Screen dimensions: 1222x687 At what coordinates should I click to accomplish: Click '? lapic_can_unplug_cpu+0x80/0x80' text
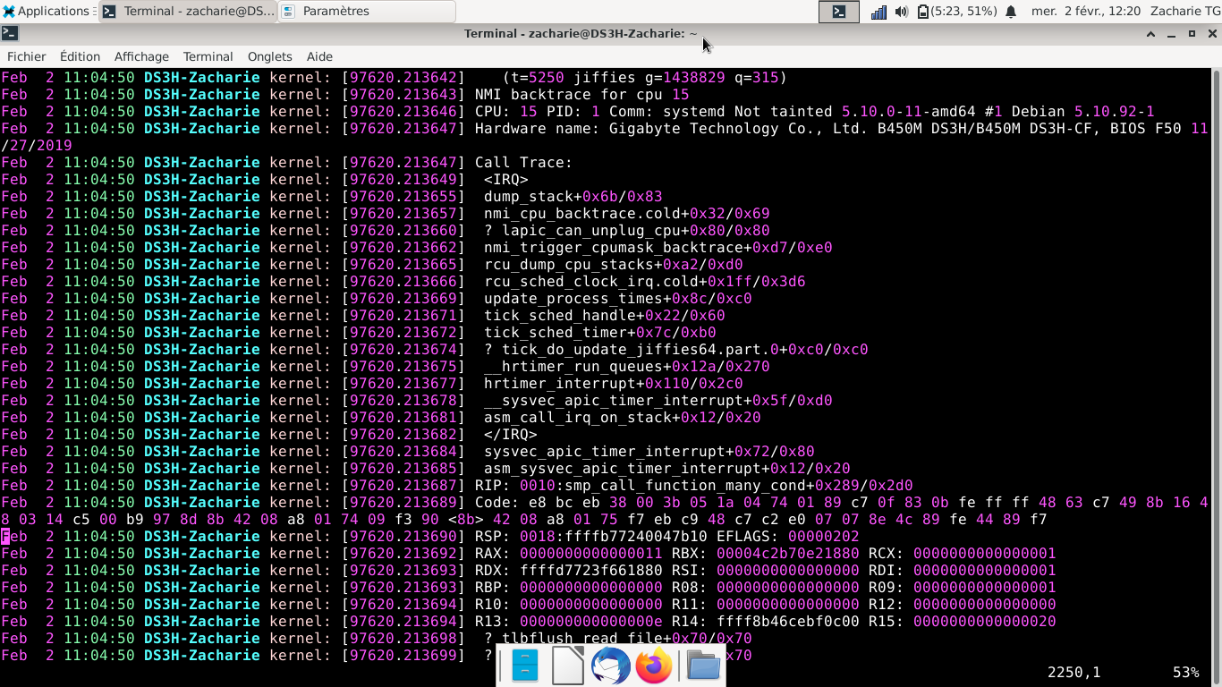tap(627, 231)
